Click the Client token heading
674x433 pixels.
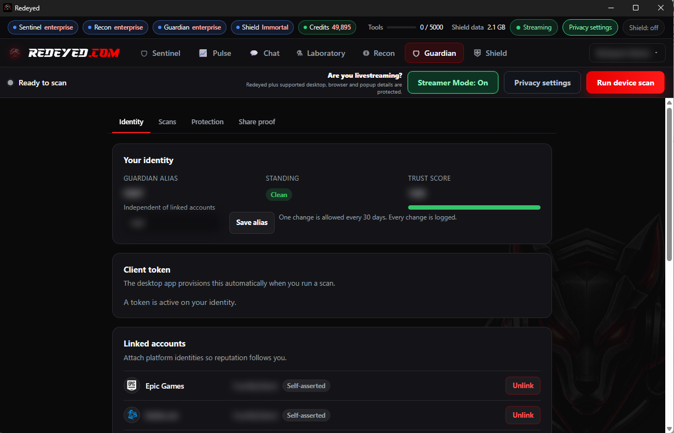tap(147, 269)
